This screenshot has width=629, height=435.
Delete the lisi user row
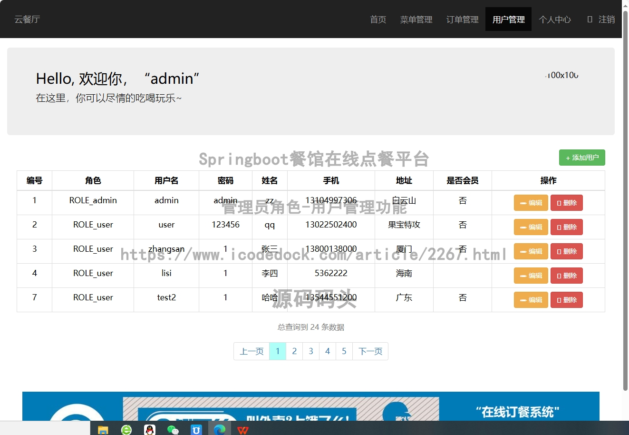click(567, 276)
